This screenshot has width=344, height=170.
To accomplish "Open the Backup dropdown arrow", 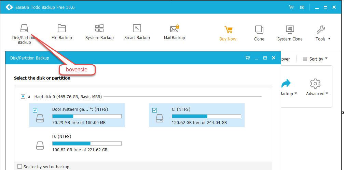I will click(296, 93).
